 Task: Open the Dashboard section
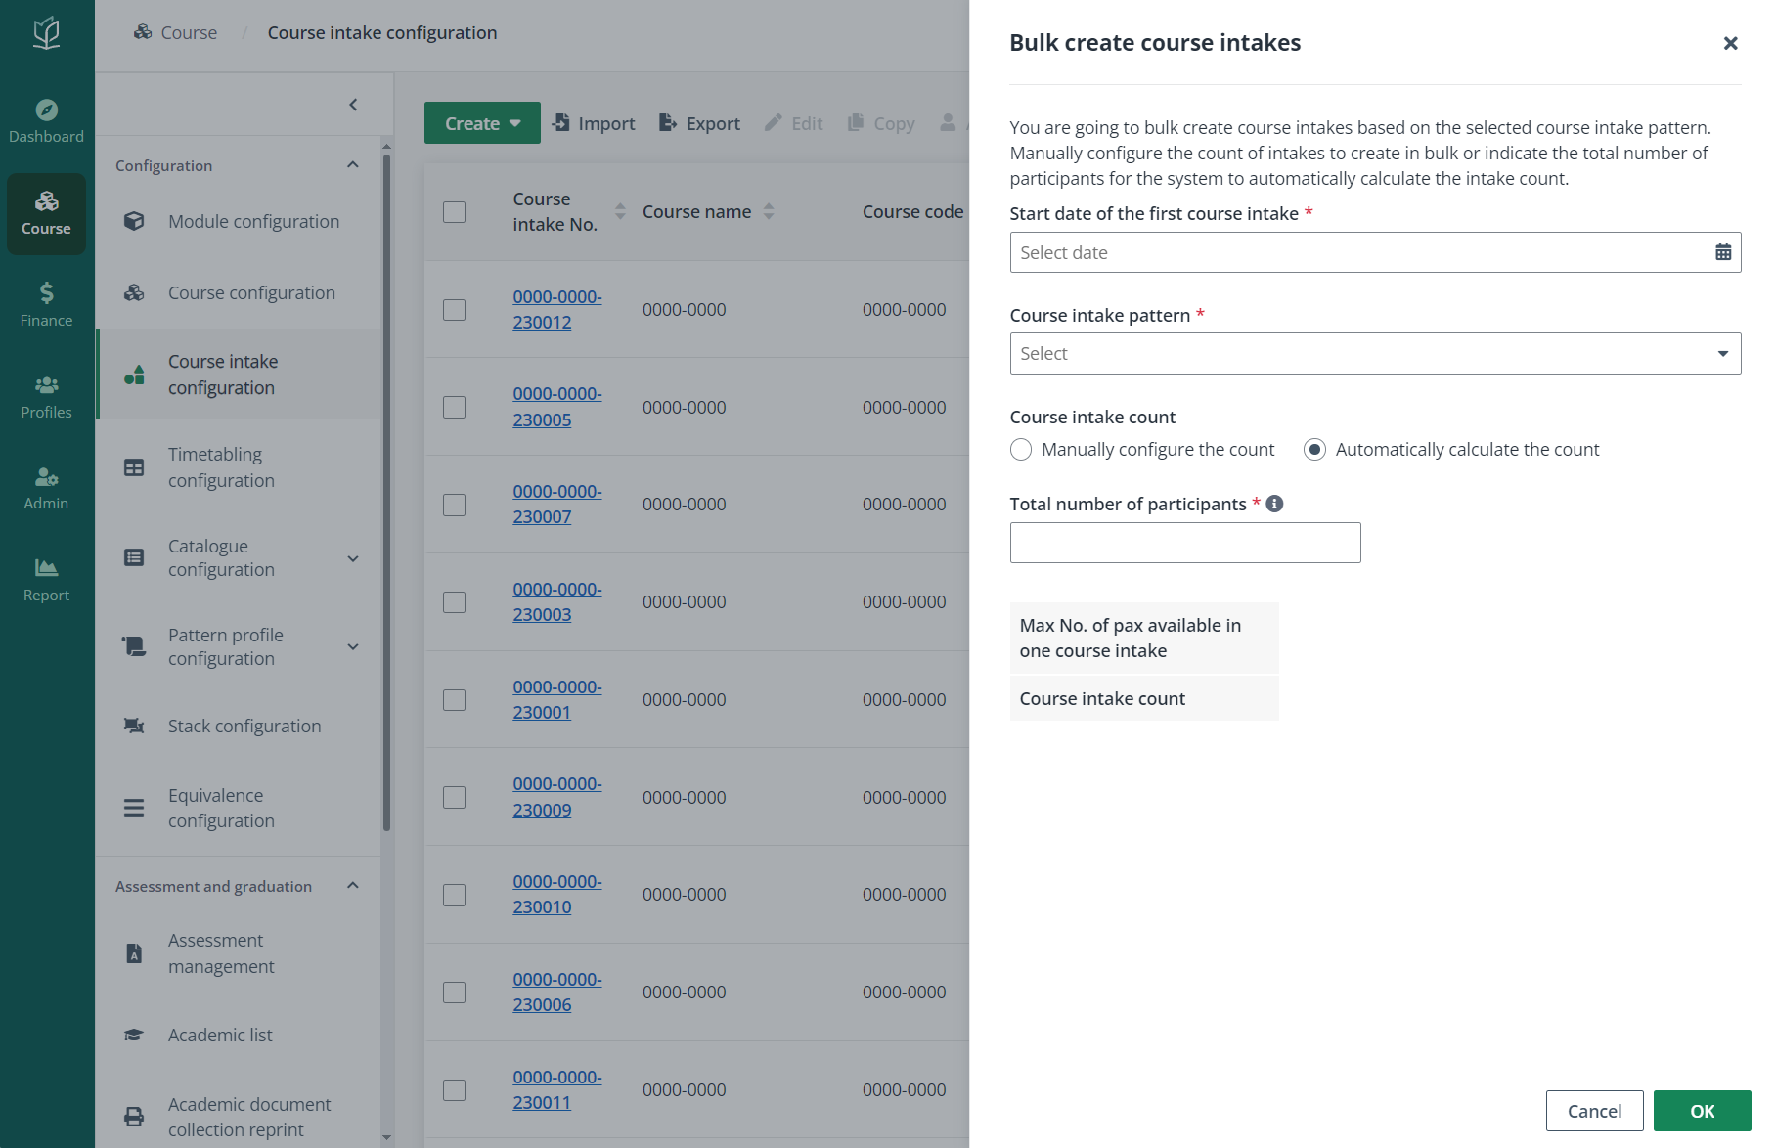(46, 122)
